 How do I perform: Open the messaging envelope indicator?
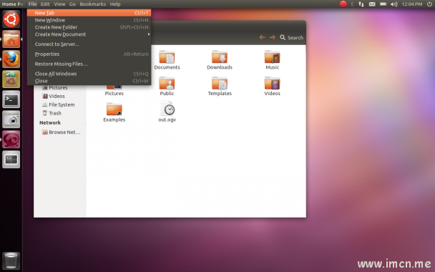click(x=372, y=4)
